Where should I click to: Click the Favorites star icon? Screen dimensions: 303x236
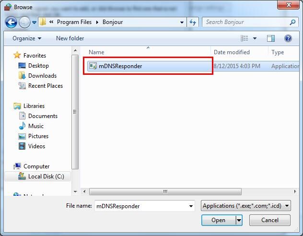pos(17,55)
